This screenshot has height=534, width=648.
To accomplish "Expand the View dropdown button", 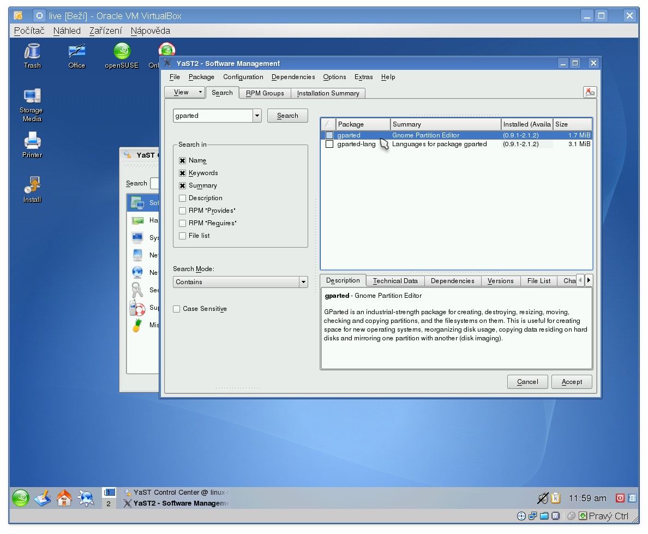I will tap(185, 92).
